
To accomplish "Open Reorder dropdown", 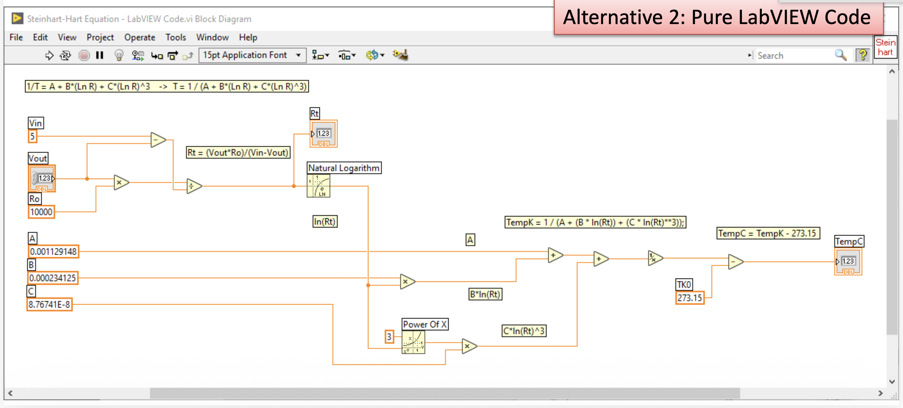I will (x=375, y=55).
